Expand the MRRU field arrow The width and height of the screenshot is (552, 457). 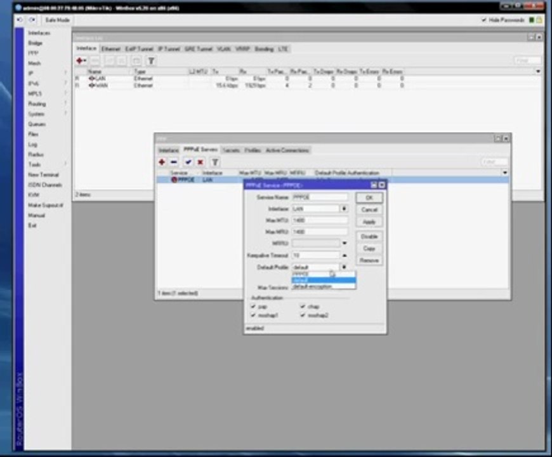click(345, 243)
